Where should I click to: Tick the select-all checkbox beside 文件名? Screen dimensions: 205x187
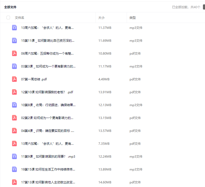click(x=8, y=18)
